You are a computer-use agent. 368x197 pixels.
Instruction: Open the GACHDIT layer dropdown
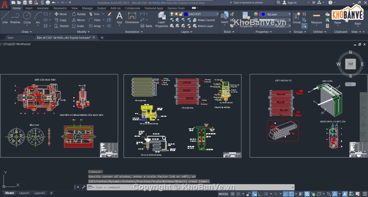pyautogui.click(x=217, y=14)
